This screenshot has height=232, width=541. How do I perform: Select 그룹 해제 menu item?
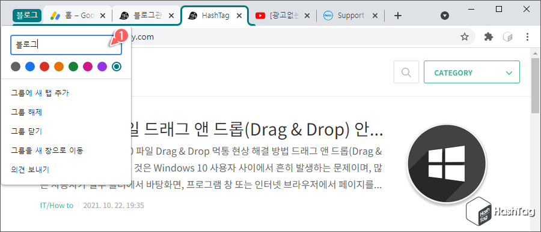66,112
